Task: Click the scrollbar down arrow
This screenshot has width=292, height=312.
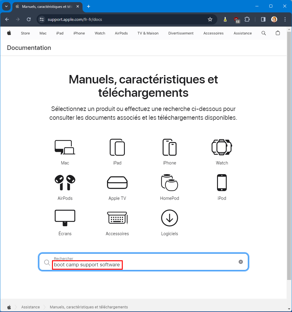Action: (289, 309)
